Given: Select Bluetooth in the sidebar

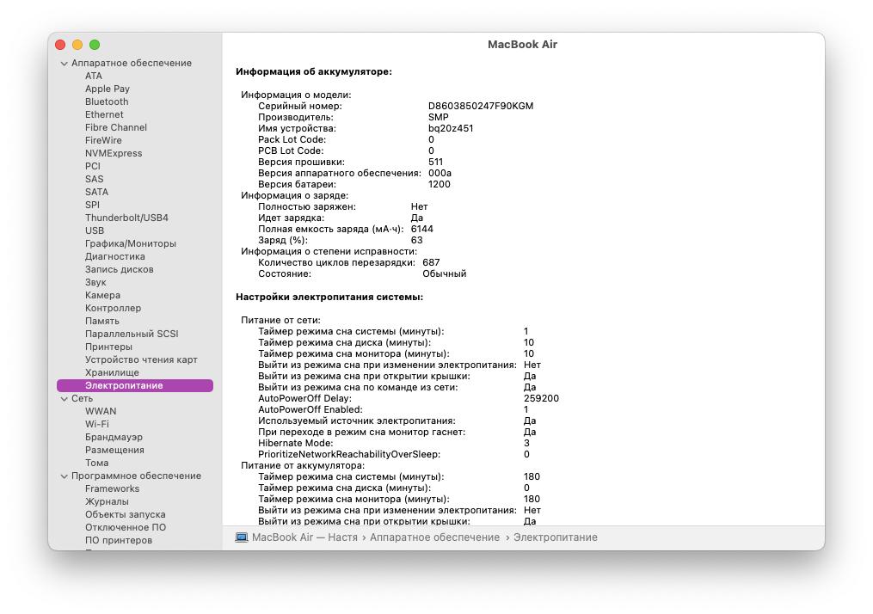Looking at the screenshot, I should point(107,101).
